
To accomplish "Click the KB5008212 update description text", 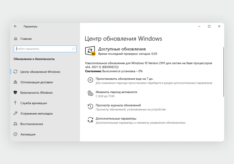I will (149, 65).
